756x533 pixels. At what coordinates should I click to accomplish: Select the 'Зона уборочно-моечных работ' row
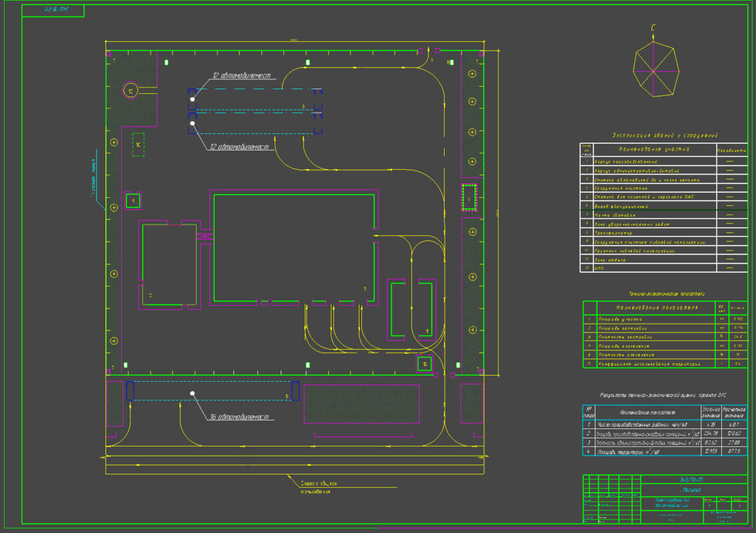tap(663, 224)
